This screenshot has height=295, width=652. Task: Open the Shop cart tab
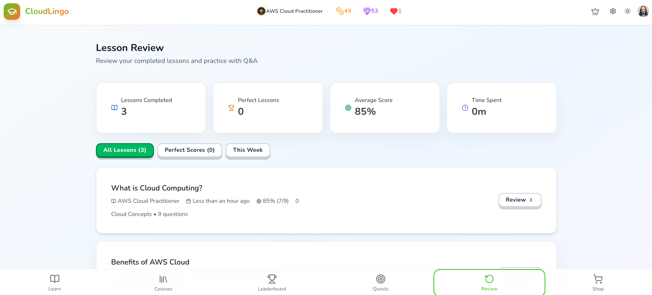(598, 282)
